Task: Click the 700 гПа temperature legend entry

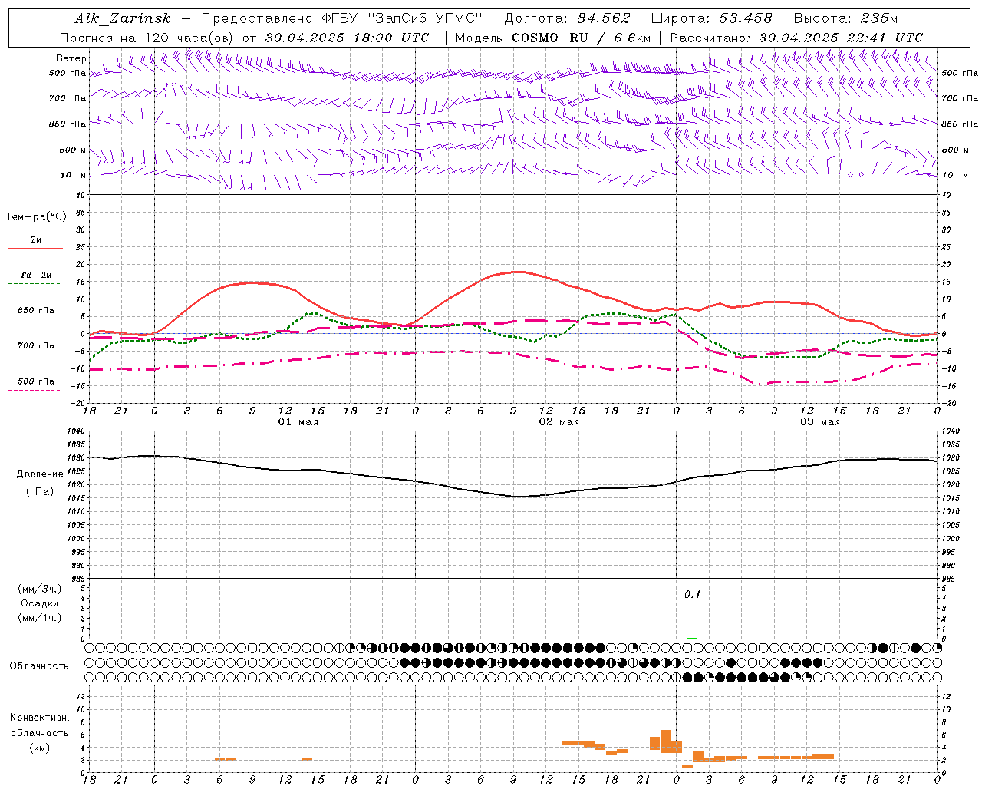Action: click(36, 345)
